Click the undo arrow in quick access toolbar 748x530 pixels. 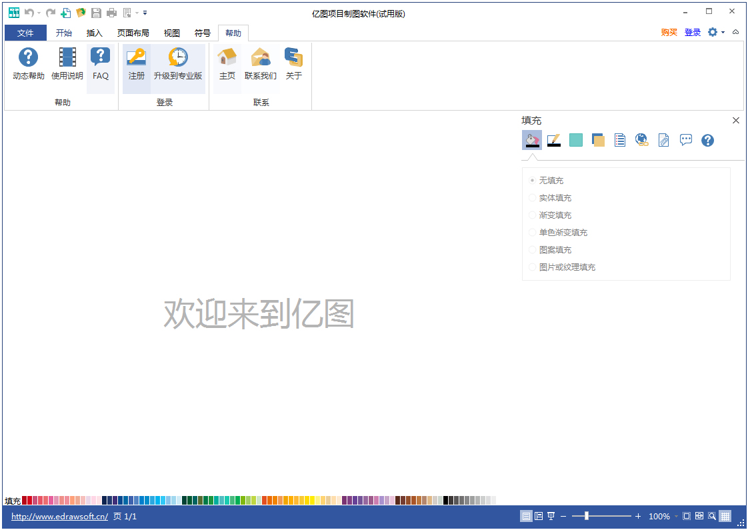click(29, 13)
